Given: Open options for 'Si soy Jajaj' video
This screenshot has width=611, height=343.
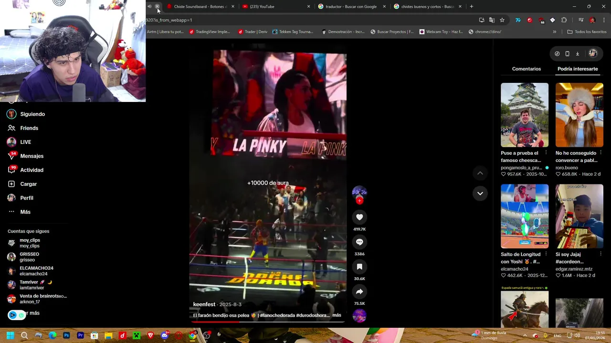Looking at the screenshot, I should pyautogui.click(x=600, y=254).
